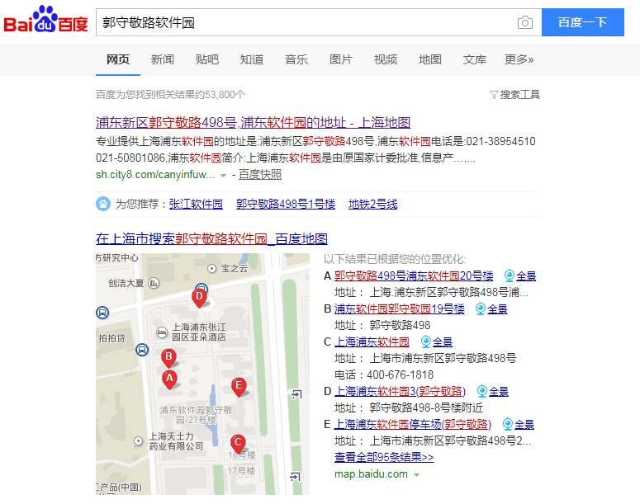Viewport: 640px width, 504px height.
Task: Select map marker B
Action: click(x=168, y=359)
